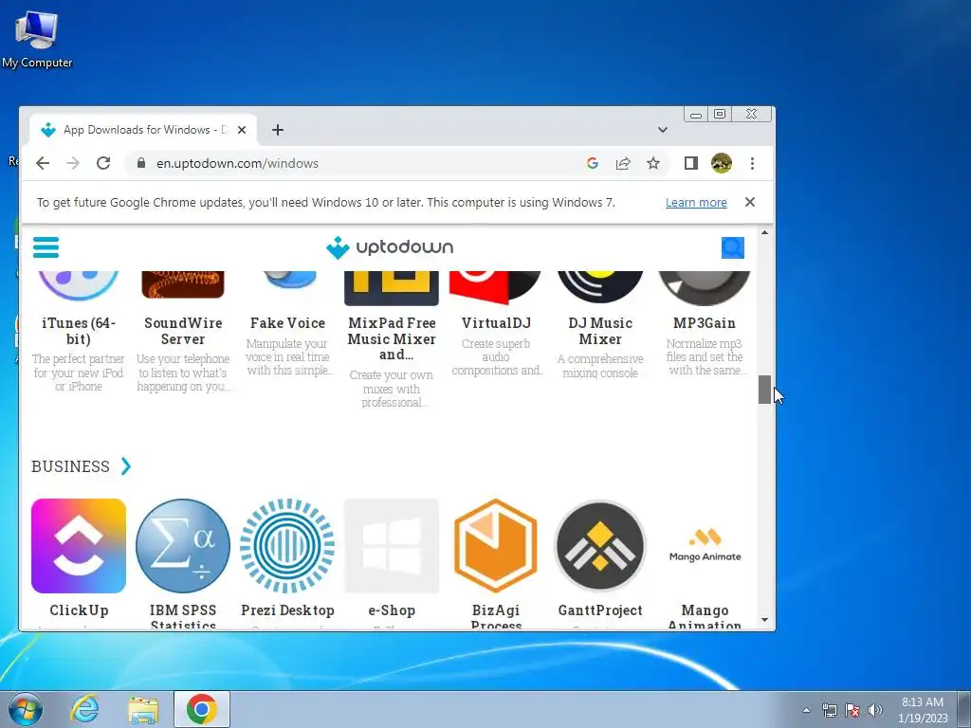
Task: Bookmark this page with the star
Action: tap(653, 163)
